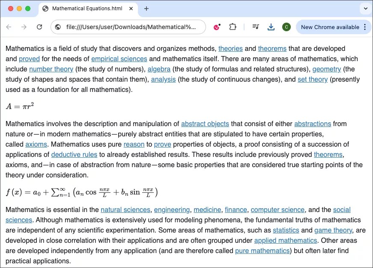Viewport: 373px width, 268px height.
Task: Open the algebra link
Action: coord(159,69)
